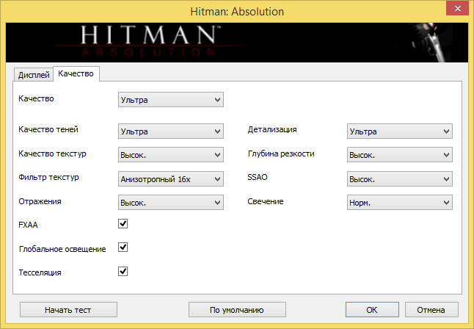Confirm settings with OK button

tap(372, 309)
